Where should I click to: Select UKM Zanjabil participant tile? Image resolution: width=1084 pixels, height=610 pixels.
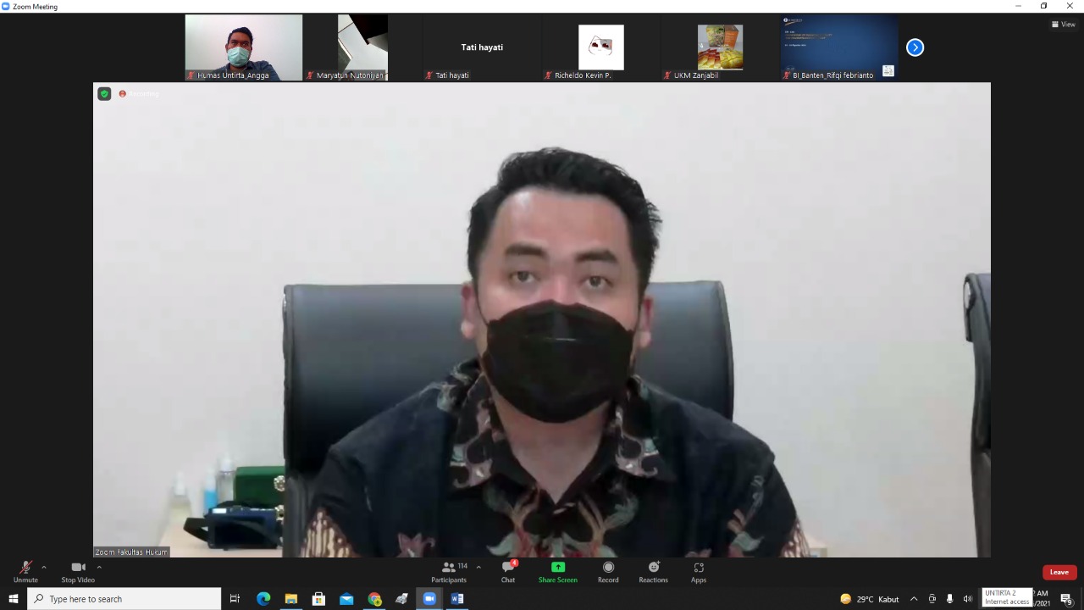click(x=720, y=47)
